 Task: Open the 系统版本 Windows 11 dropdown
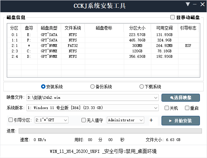[155, 108]
